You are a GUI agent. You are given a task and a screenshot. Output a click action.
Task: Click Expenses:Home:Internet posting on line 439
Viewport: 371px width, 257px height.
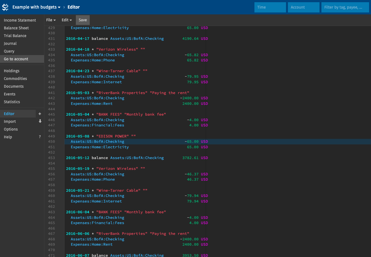tap(96, 82)
